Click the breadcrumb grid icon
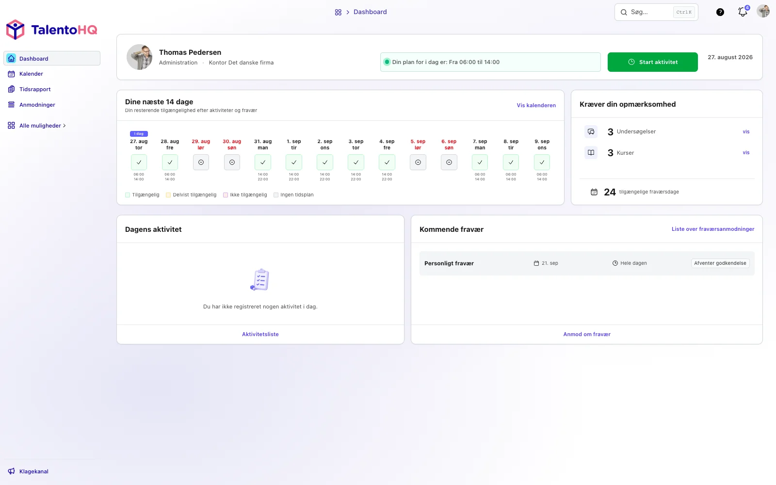The image size is (776, 485). 338,12
